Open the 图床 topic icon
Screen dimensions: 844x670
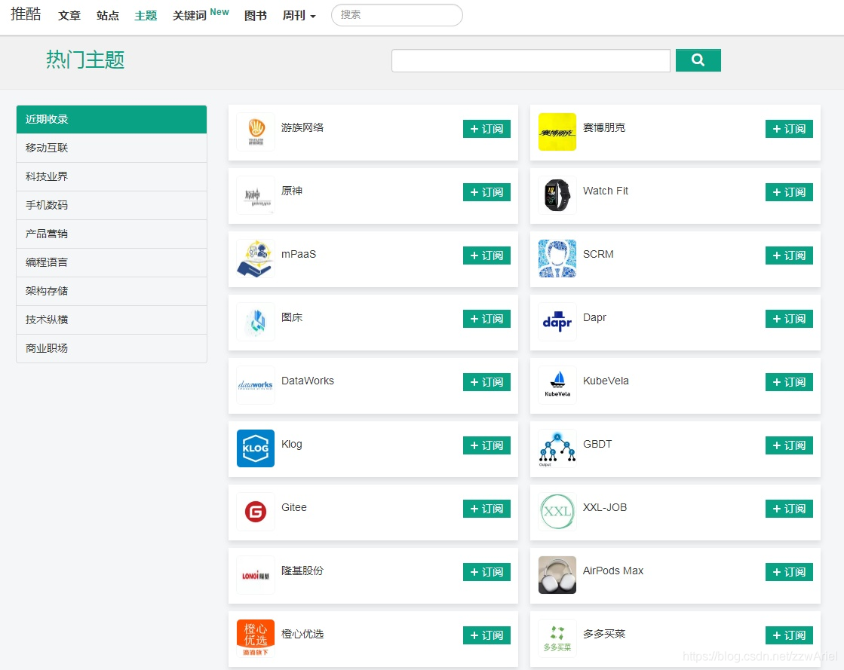(256, 322)
